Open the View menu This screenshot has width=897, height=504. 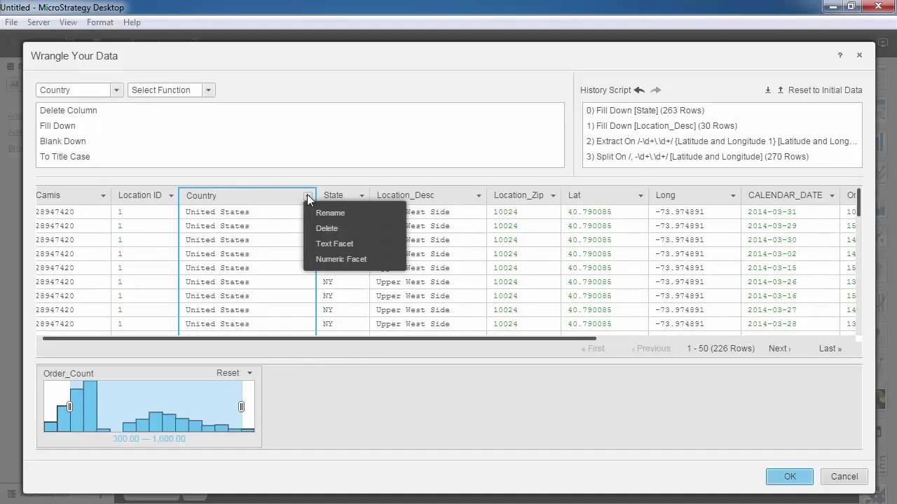point(68,22)
